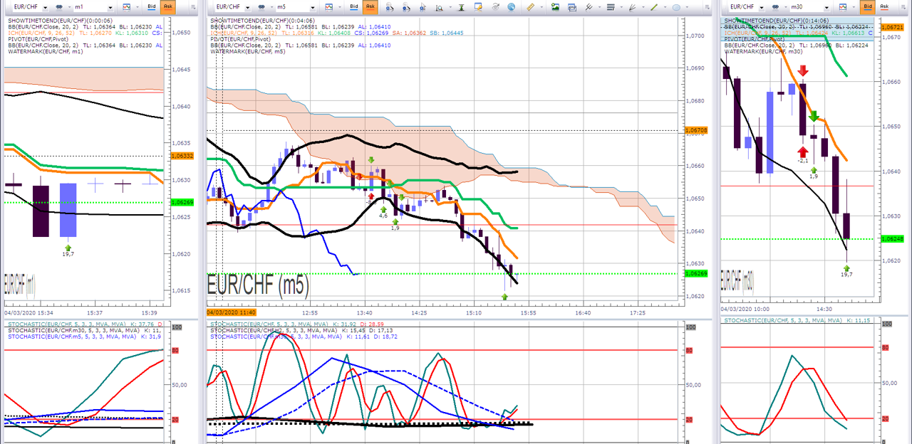Select the fan lines drawing tool
Image resolution: width=912 pixels, height=444 pixels.
coord(632,6)
